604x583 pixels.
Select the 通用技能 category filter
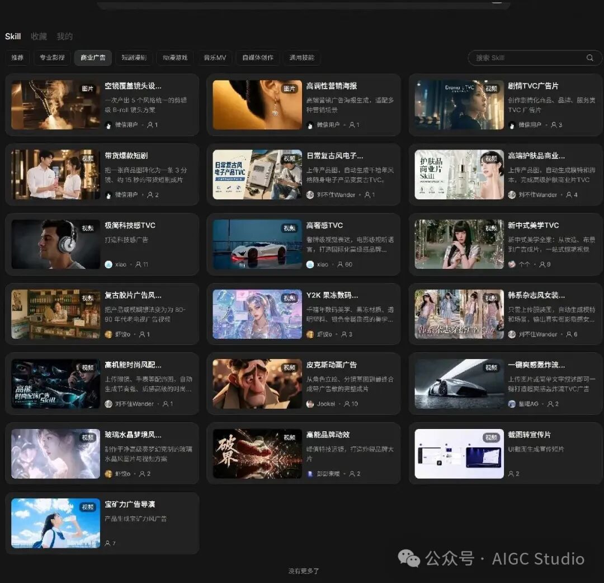click(x=302, y=58)
